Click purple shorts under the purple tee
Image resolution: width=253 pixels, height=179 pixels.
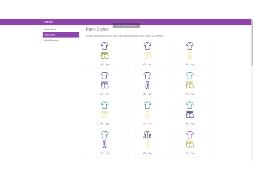tap(105, 85)
